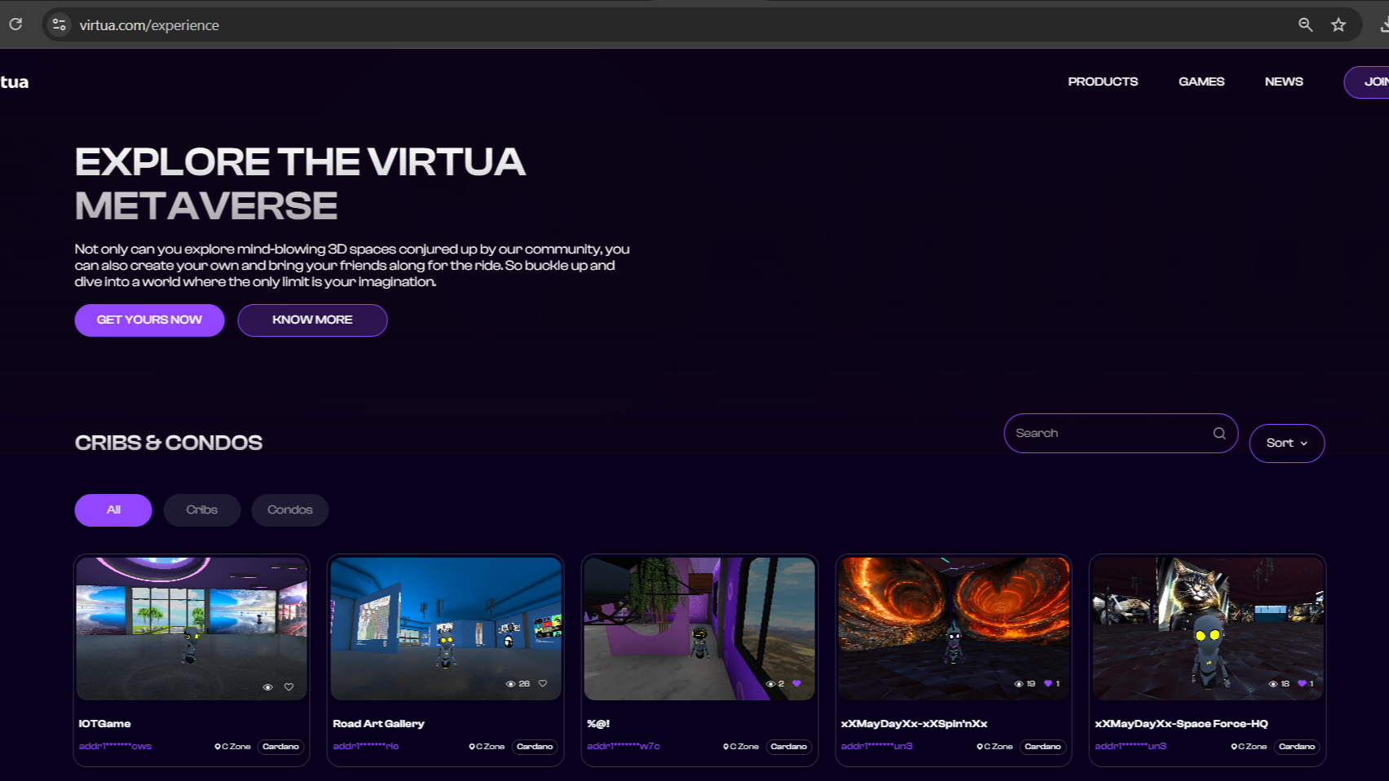
Task: Click the GET YOURS NOW button
Action: (x=149, y=320)
